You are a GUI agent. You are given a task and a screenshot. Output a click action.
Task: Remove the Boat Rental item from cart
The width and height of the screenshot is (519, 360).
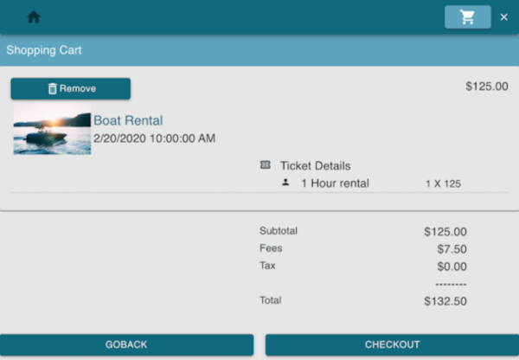pyautogui.click(x=71, y=88)
